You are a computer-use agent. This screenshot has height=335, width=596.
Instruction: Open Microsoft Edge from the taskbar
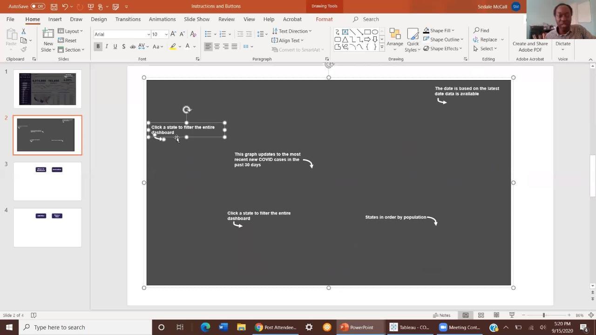pyautogui.click(x=205, y=327)
